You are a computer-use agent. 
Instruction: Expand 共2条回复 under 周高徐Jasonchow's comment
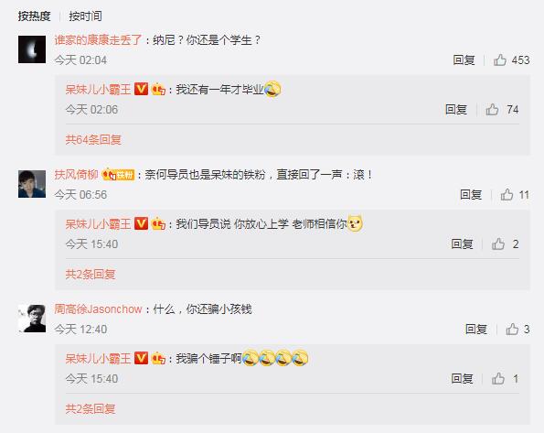pos(91,408)
